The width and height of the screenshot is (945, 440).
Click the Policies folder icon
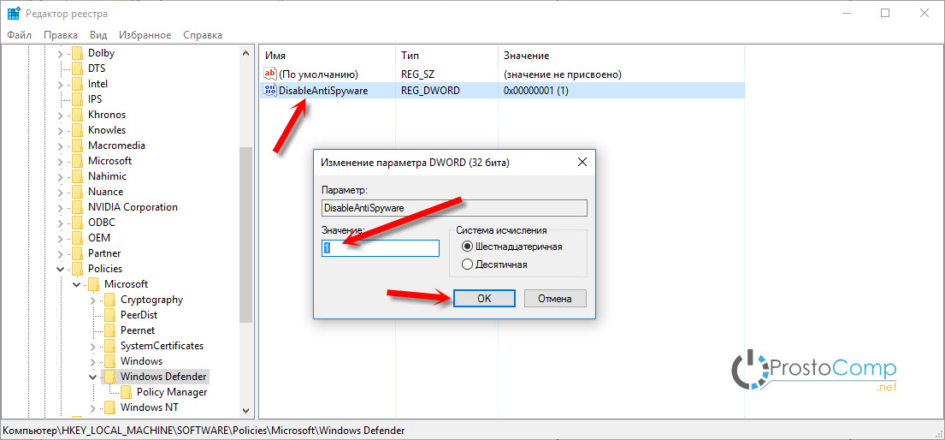[x=77, y=269]
